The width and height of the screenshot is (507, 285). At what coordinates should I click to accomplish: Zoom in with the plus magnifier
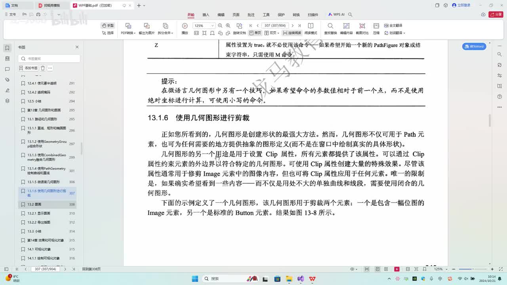tap(228, 26)
